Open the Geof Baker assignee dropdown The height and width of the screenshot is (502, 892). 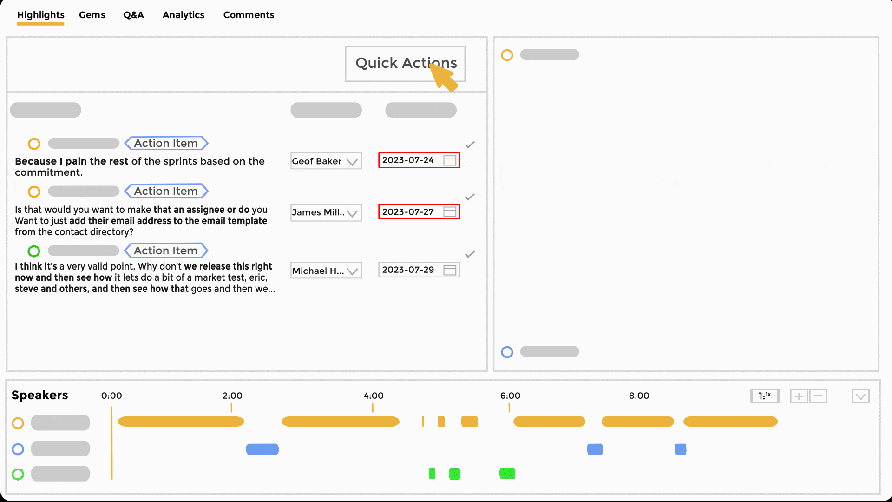pos(352,161)
